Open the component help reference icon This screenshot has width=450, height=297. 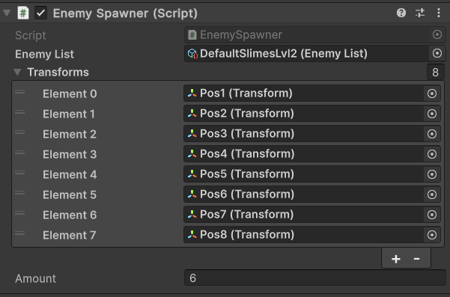401,13
